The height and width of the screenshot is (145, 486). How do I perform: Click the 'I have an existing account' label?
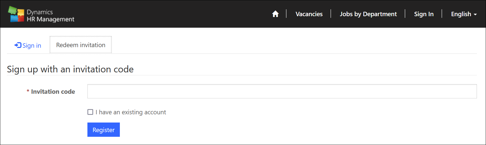[x=131, y=112]
